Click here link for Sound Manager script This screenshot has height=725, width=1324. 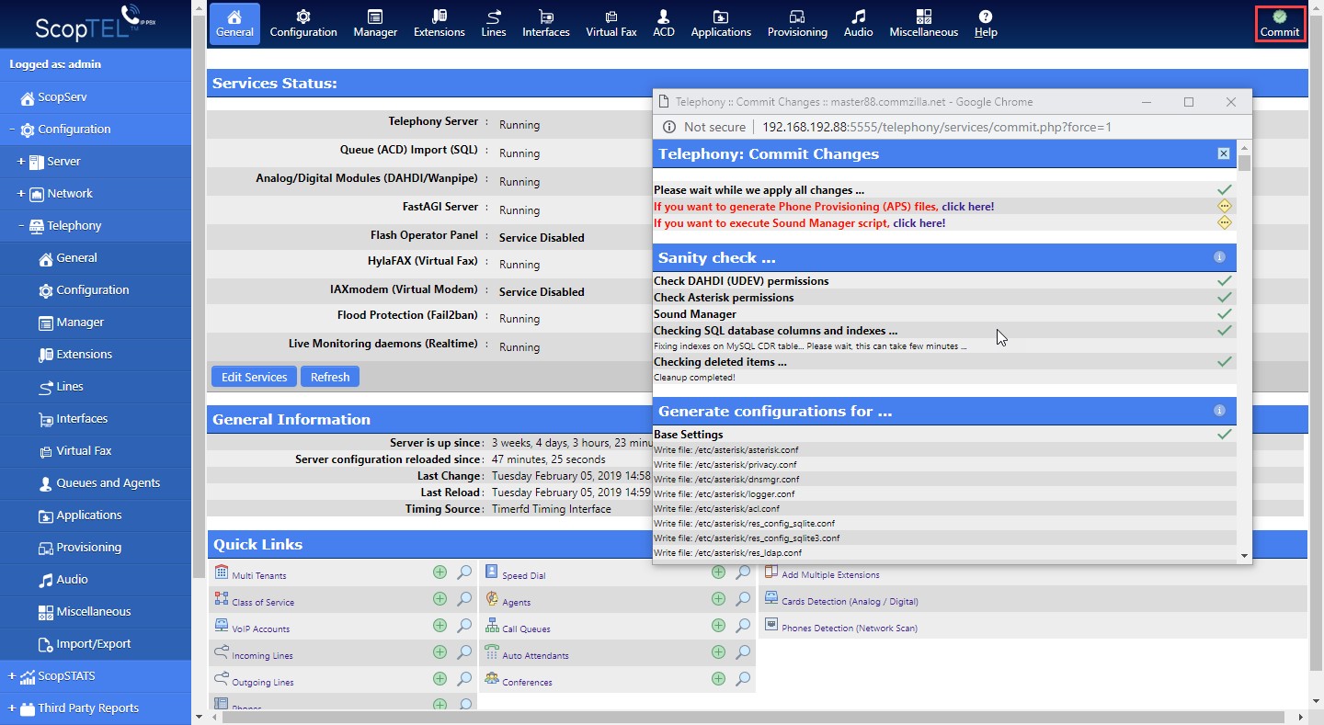tap(919, 223)
